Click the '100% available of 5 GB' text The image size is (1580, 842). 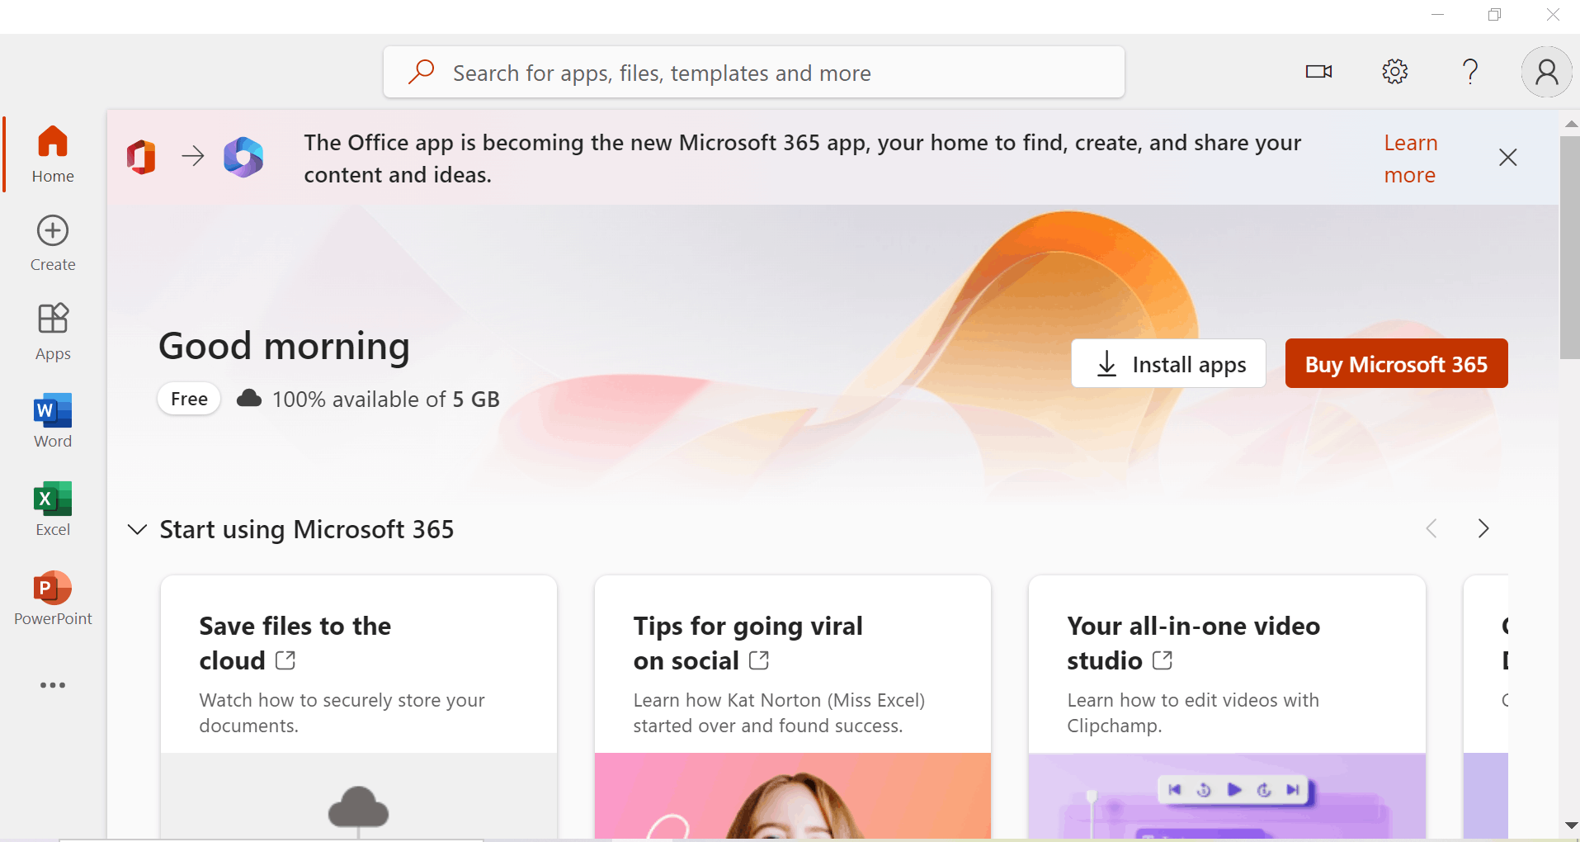tap(386, 400)
